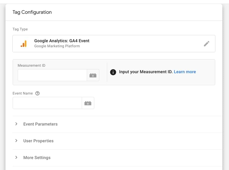This screenshot has height=170, width=229.
Task: Focus the Measurement ID input field
Action: [52, 75]
